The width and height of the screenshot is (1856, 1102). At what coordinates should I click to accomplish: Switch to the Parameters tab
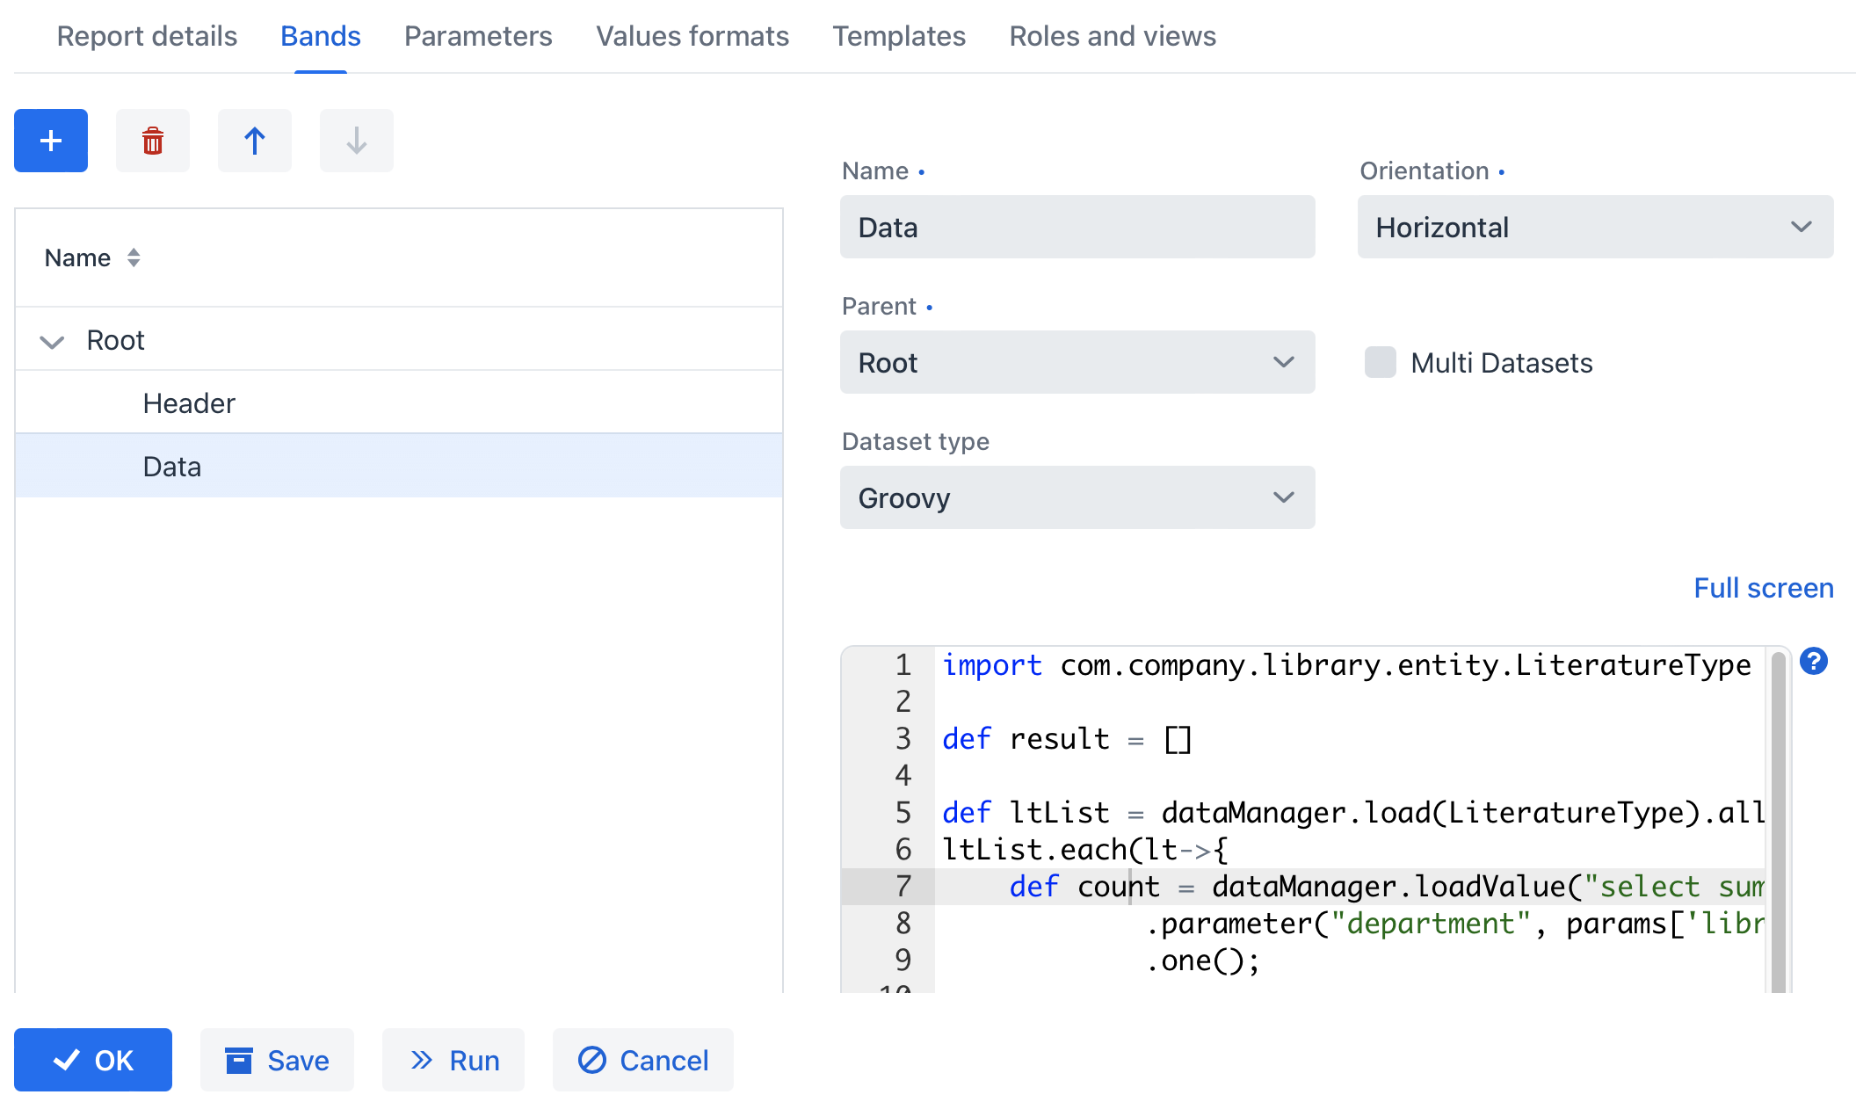[478, 36]
